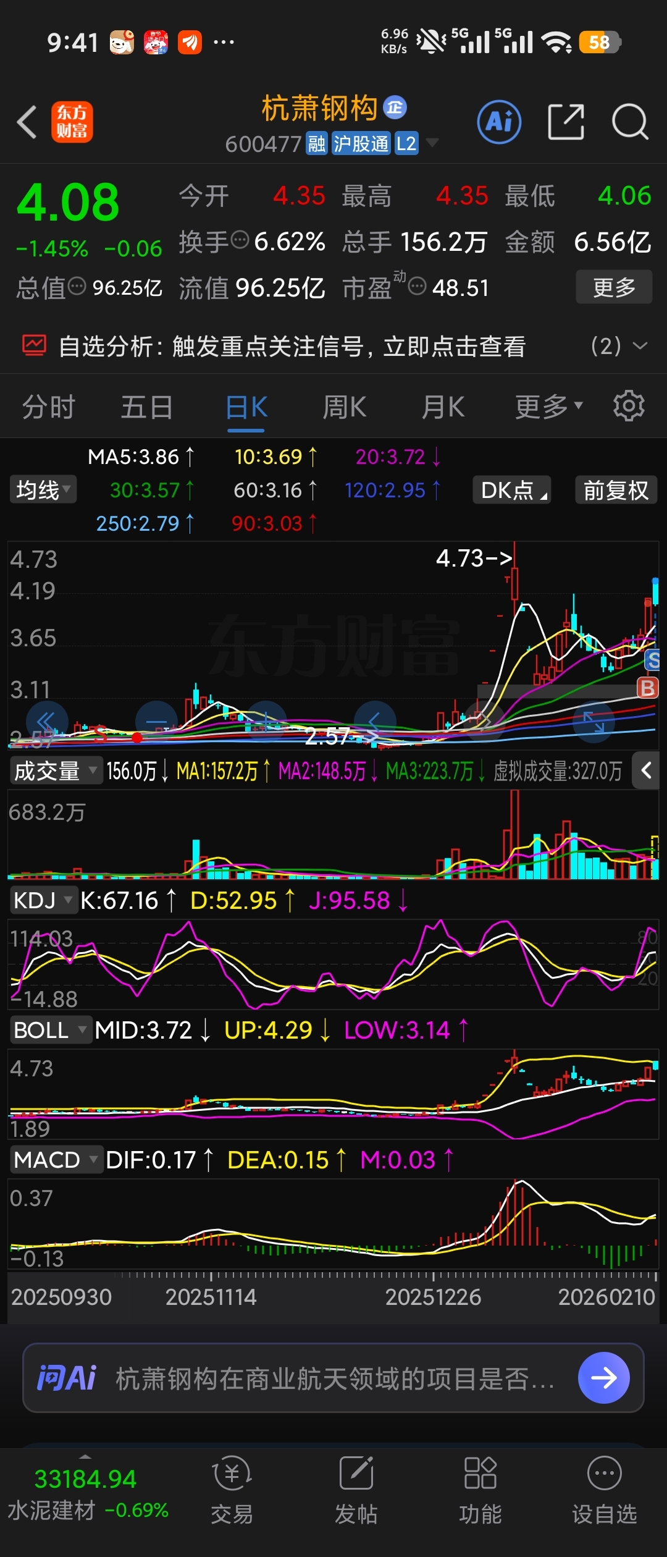
Task: Open chart settings gear icon
Action: [629, 406]
